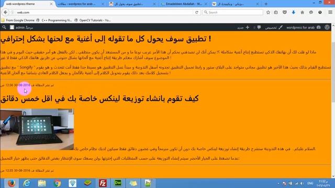Screen dimensions: 335x188
Task: Open the From Google Chrome bookmark folder
Action: (18, 20)
